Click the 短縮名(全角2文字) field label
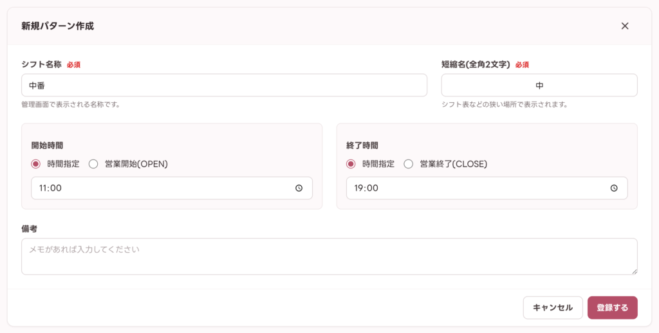659x333 pixels. coord(476,65)
